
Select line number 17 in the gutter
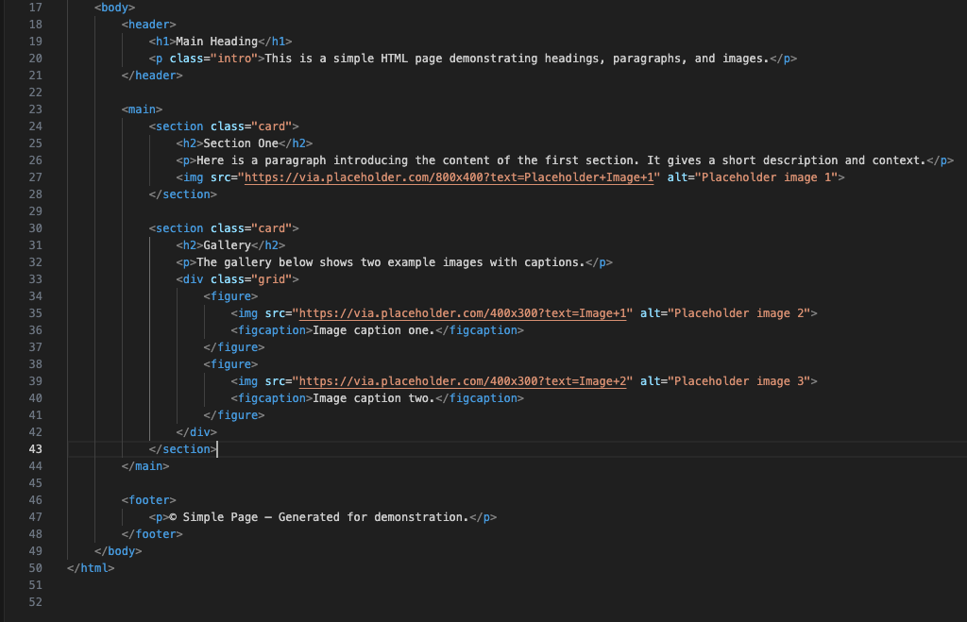[35, 8]
